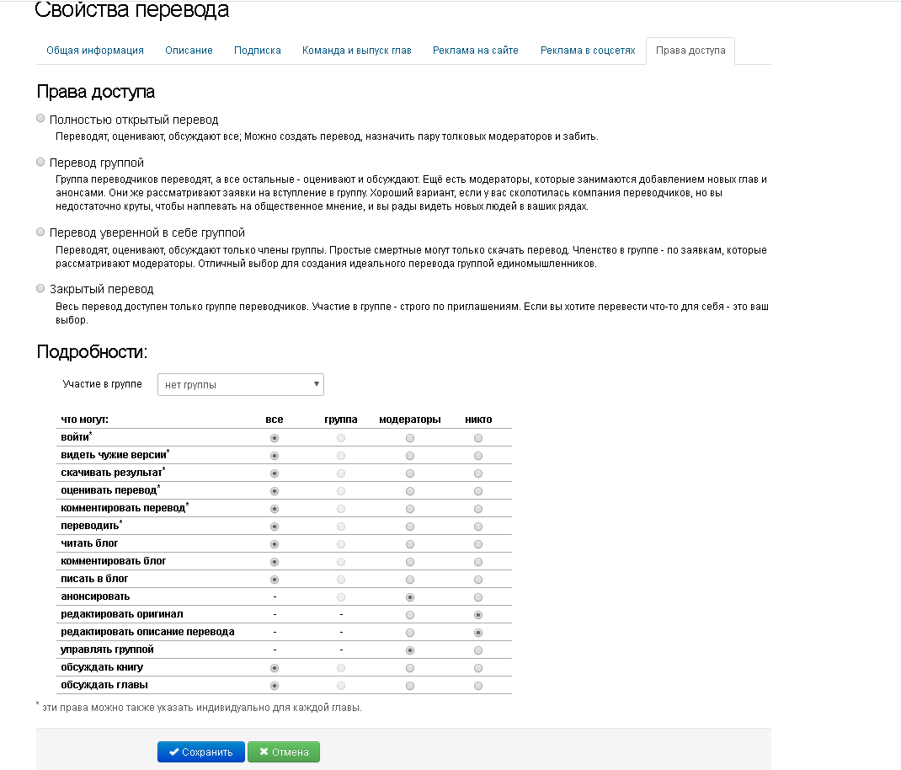Pick the 'Закрытый перевод' radio option
Viewport: 901px width, 770px height.
pos(40,288)
